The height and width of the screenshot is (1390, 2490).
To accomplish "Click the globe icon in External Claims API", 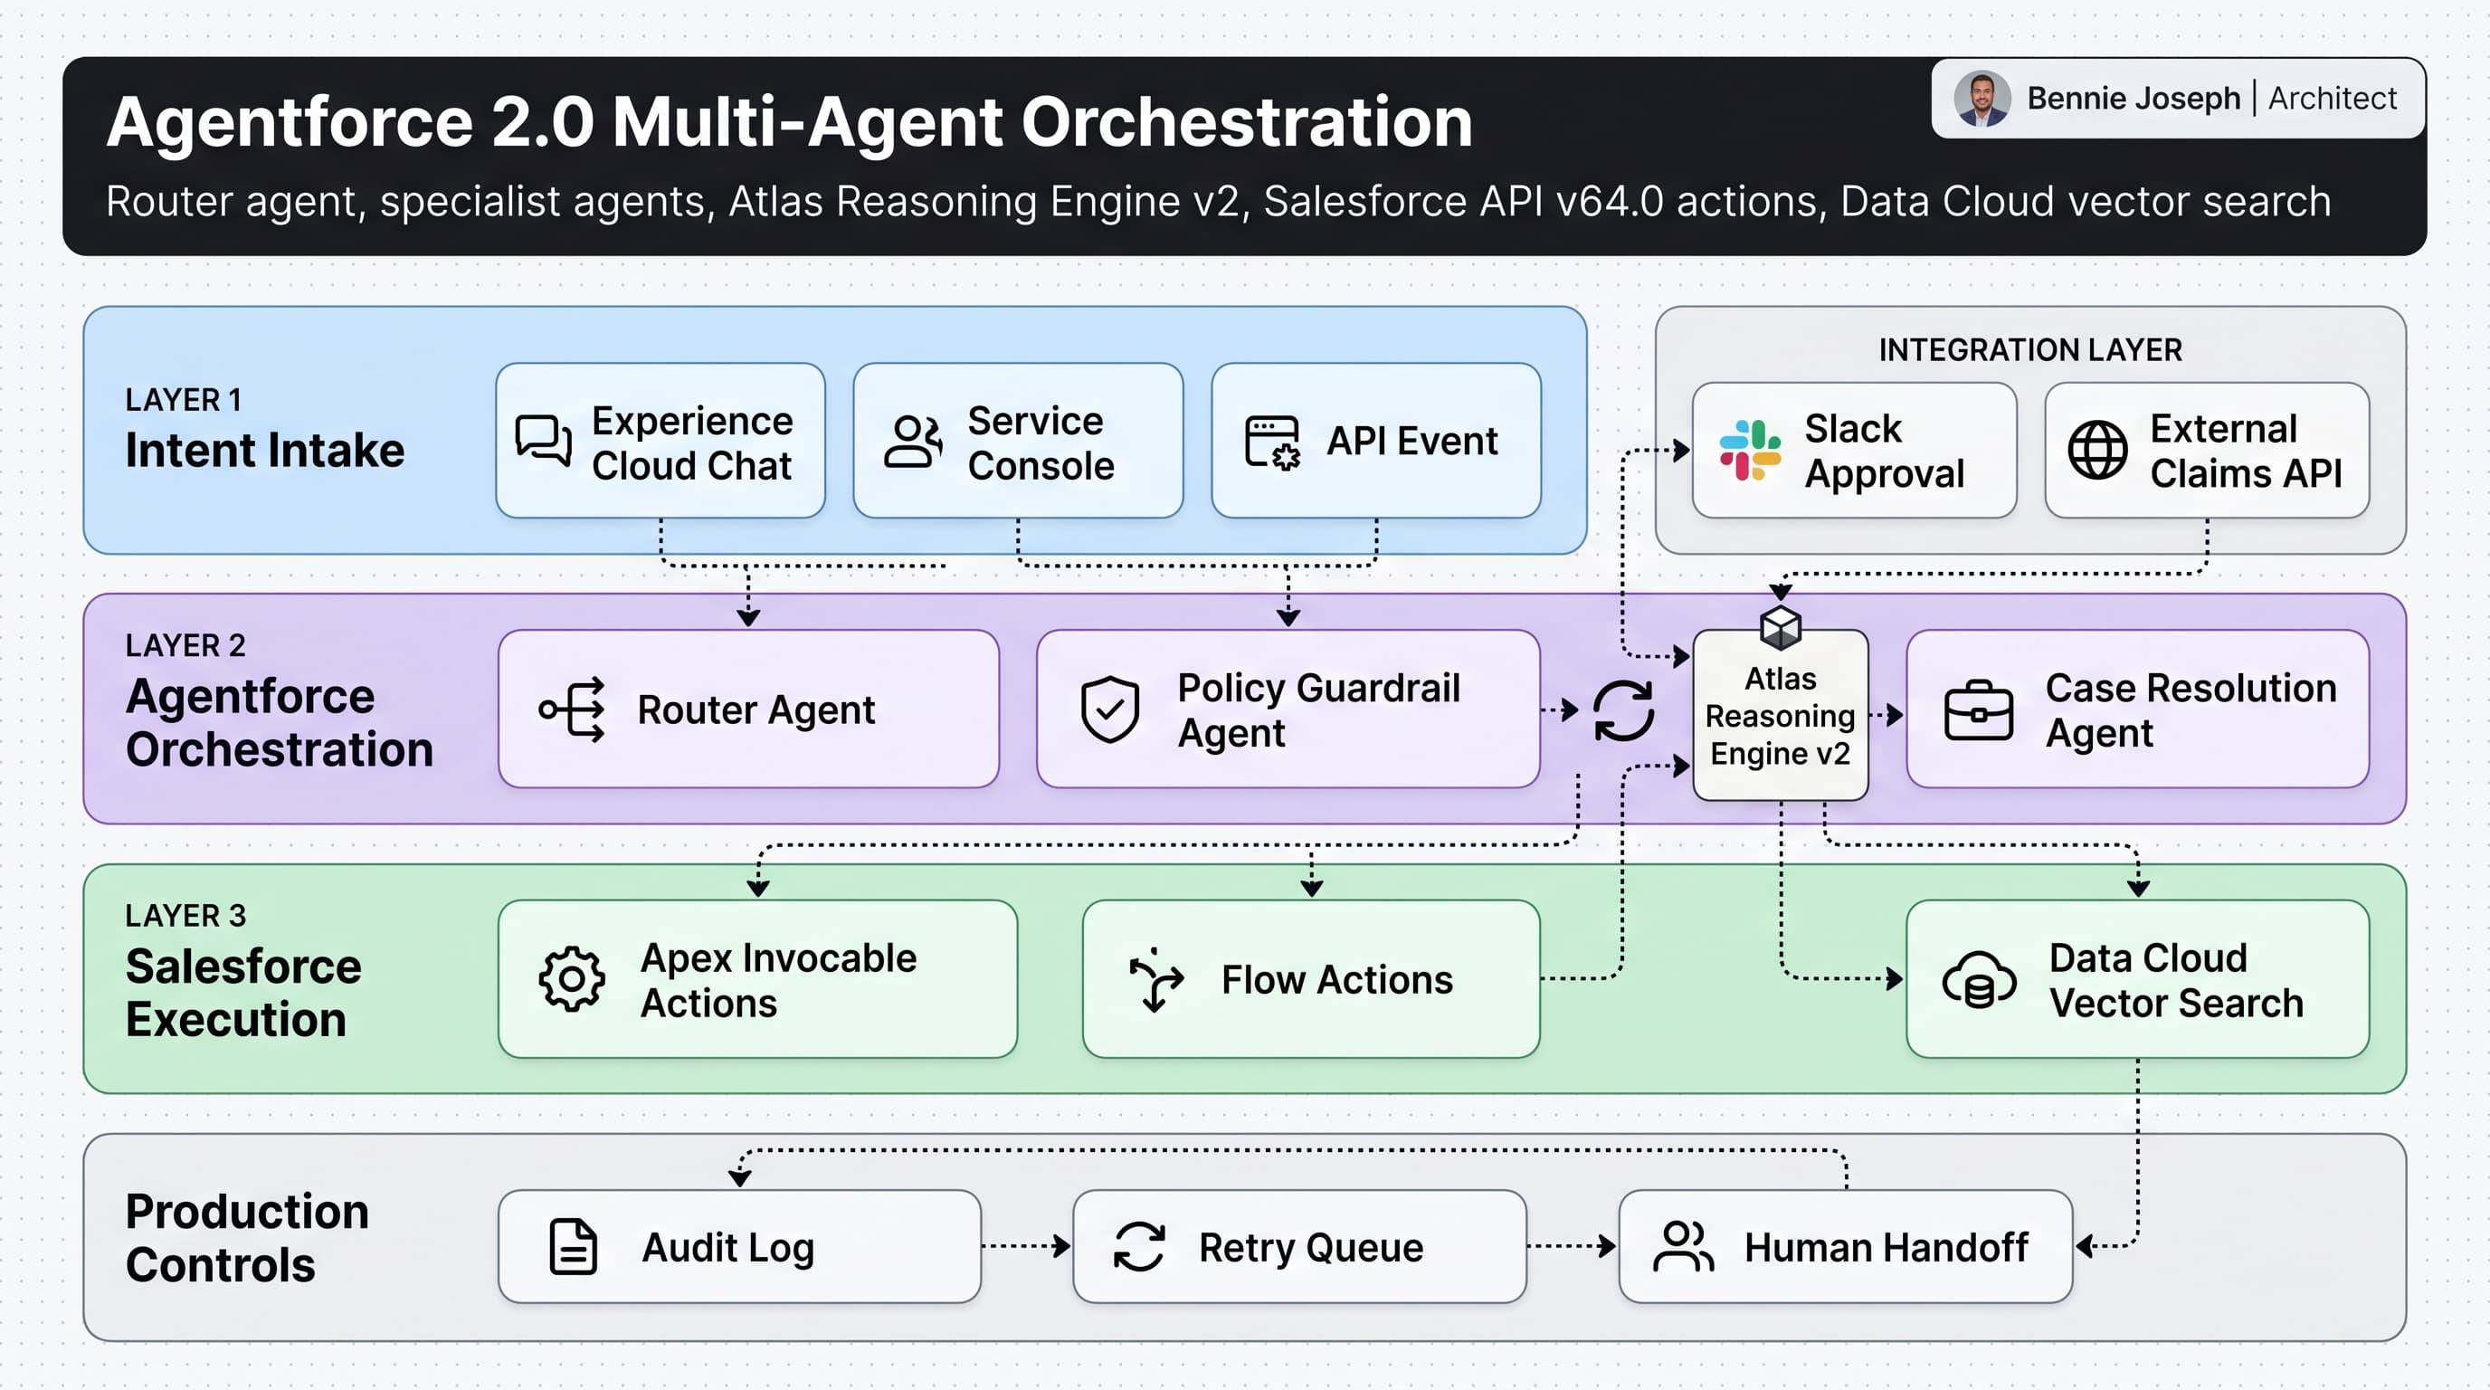I will [2096, 451].
